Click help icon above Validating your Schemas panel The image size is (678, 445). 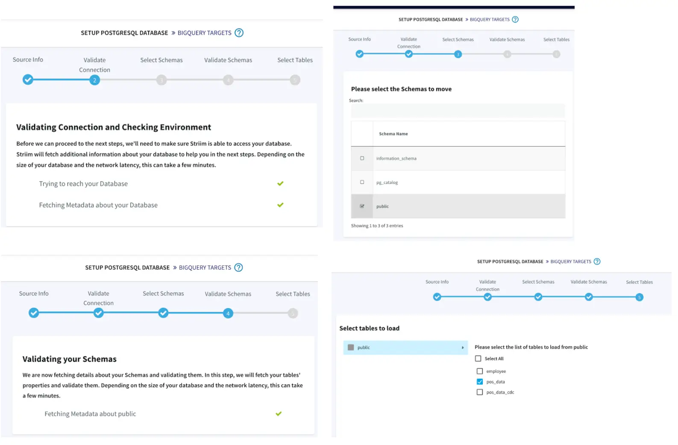tap(239, 268)
